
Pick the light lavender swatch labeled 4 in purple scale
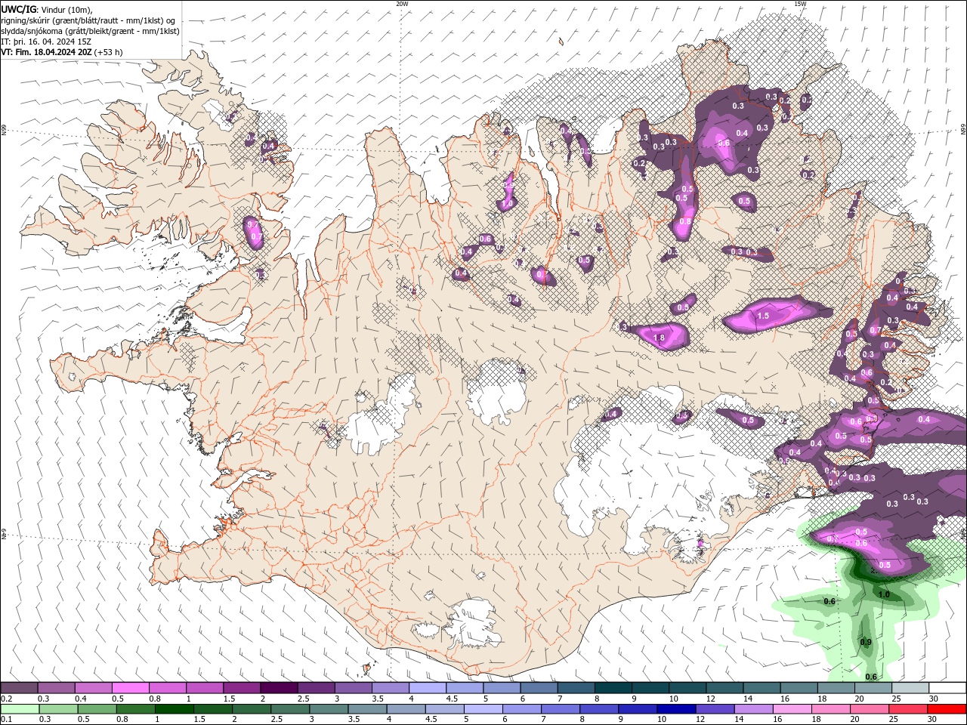pos(427,688)
